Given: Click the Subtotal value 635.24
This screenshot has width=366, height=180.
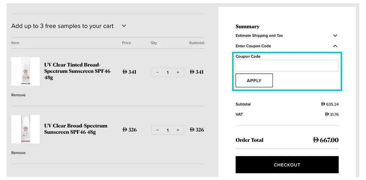Looking at the screenshot, I should (330, 104).
